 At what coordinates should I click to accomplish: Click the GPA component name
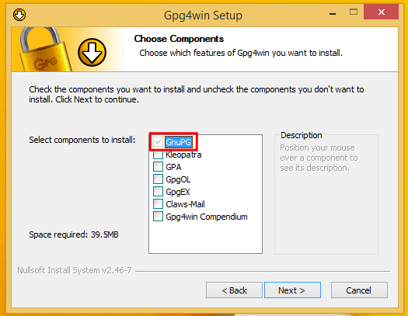(x=173, y=167)
